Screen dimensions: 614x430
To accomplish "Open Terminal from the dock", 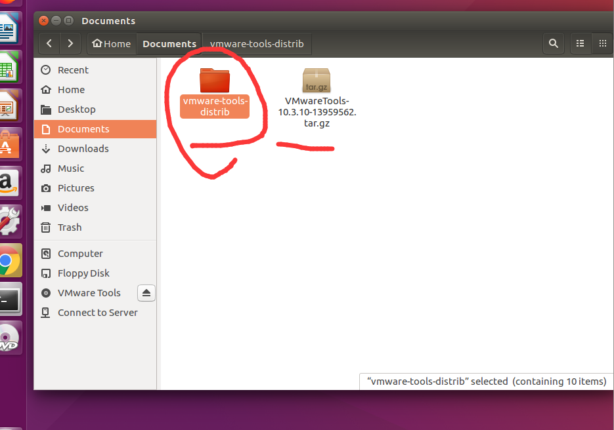I will (x=9, y=299).
